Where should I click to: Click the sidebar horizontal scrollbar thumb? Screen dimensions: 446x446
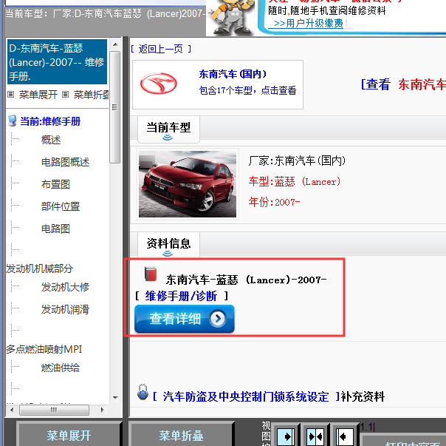coord(54,410)
